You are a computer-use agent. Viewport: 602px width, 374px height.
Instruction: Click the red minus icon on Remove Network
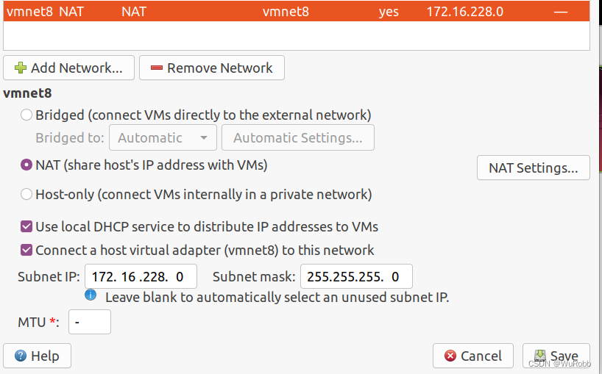[x=157, y=68]
